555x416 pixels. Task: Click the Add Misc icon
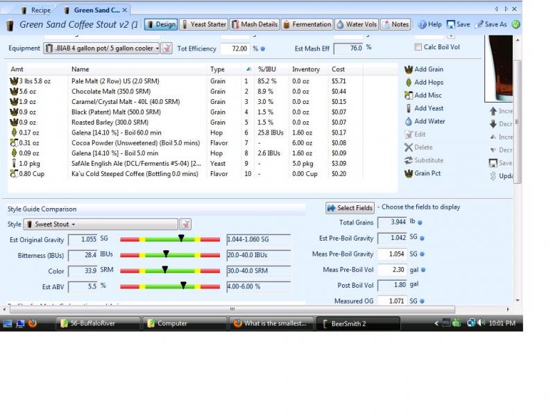tap(409, 96)
